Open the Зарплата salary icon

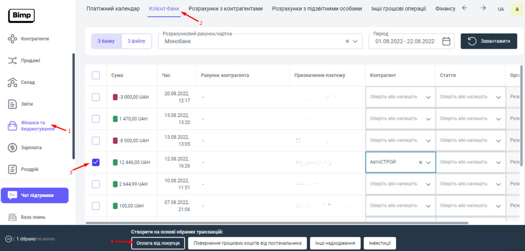pos(13,148)
